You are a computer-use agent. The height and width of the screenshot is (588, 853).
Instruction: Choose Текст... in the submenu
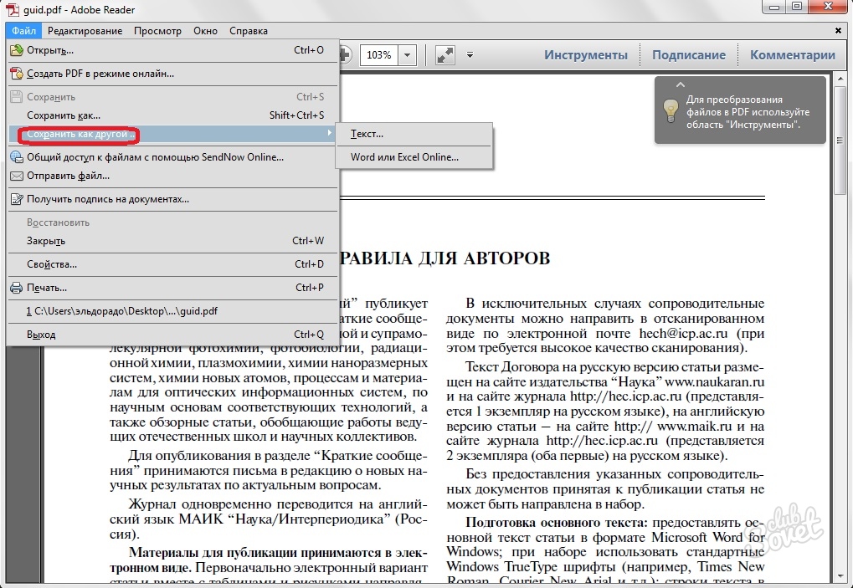(x=414, y=134)
